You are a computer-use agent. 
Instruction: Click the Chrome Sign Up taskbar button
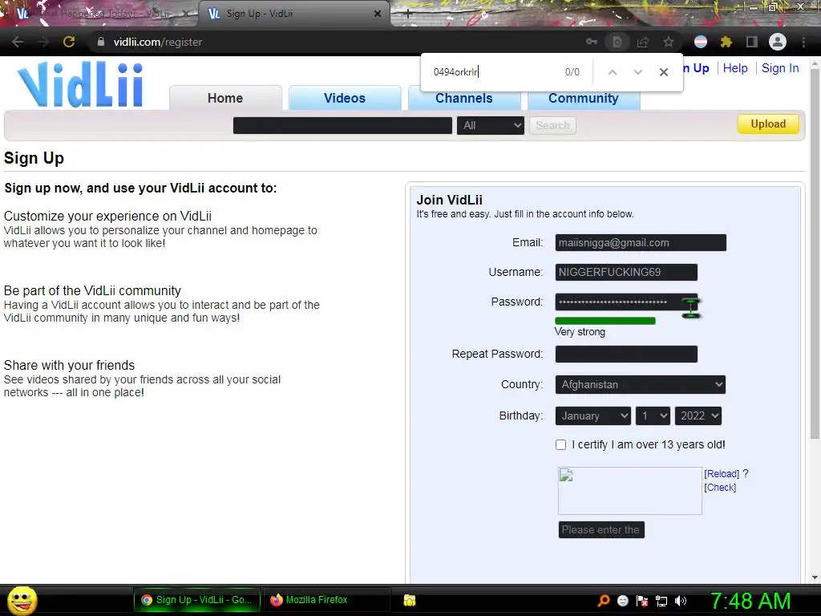coord(197,600)
